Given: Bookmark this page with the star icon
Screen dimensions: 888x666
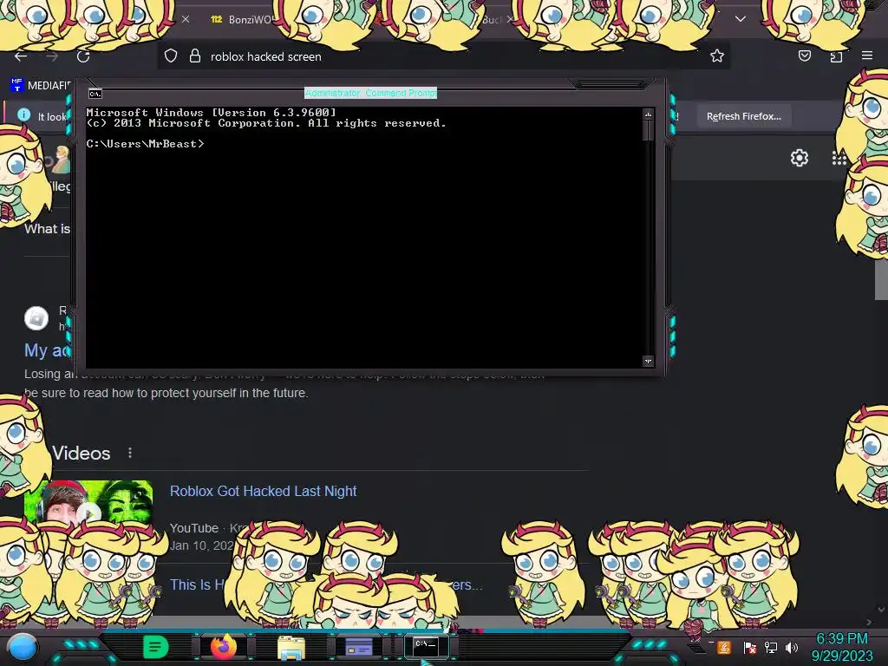Looking at the screenshot, I should pos(717,55).
